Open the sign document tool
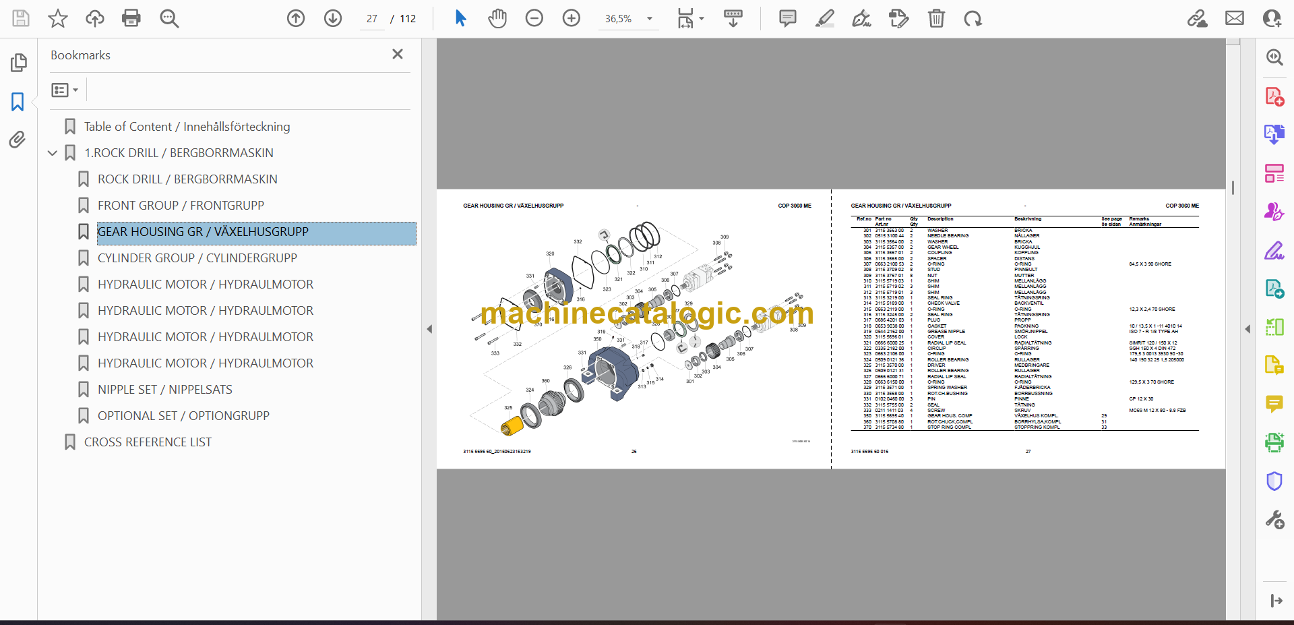1294x625 pixels. point(861,18)
